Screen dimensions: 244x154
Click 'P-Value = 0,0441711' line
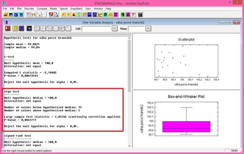click(x=20, y=120)
